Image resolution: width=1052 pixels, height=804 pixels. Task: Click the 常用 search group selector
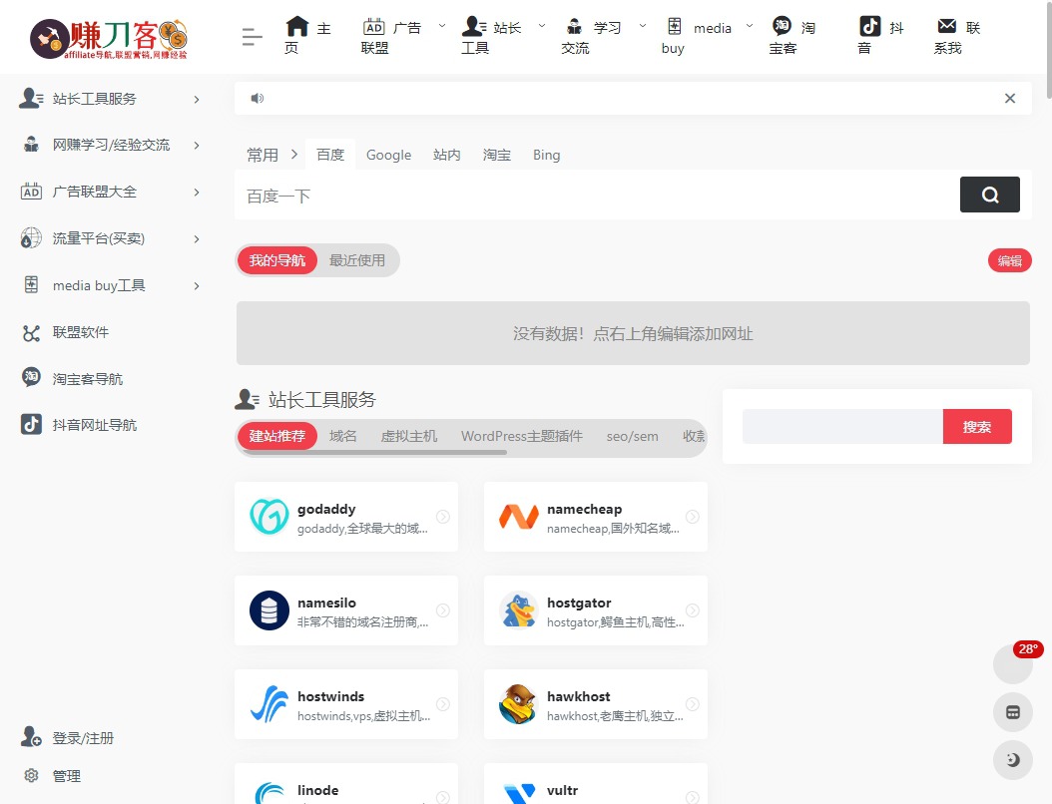[271, 155]
